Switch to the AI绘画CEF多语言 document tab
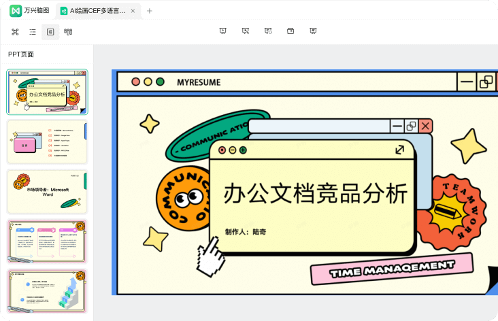Viewport: 498px width, 321px height. coord(97,11)
